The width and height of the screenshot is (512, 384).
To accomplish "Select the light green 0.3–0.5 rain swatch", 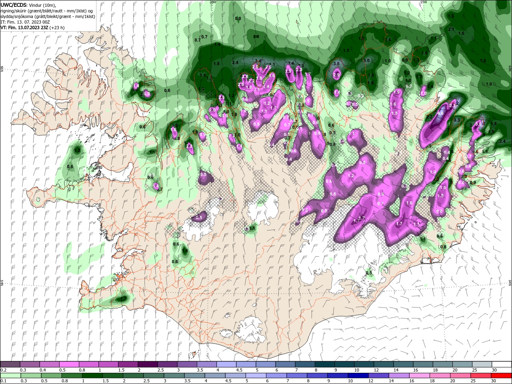I will tap(31, 376).
